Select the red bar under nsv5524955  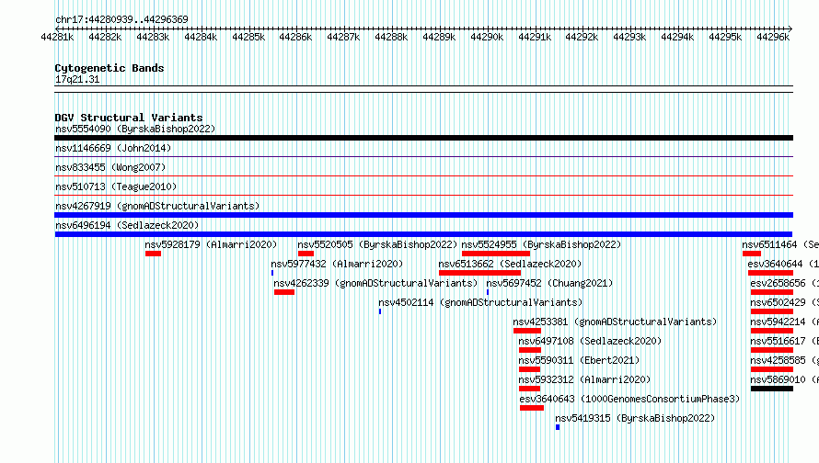(x=496, y=254)
